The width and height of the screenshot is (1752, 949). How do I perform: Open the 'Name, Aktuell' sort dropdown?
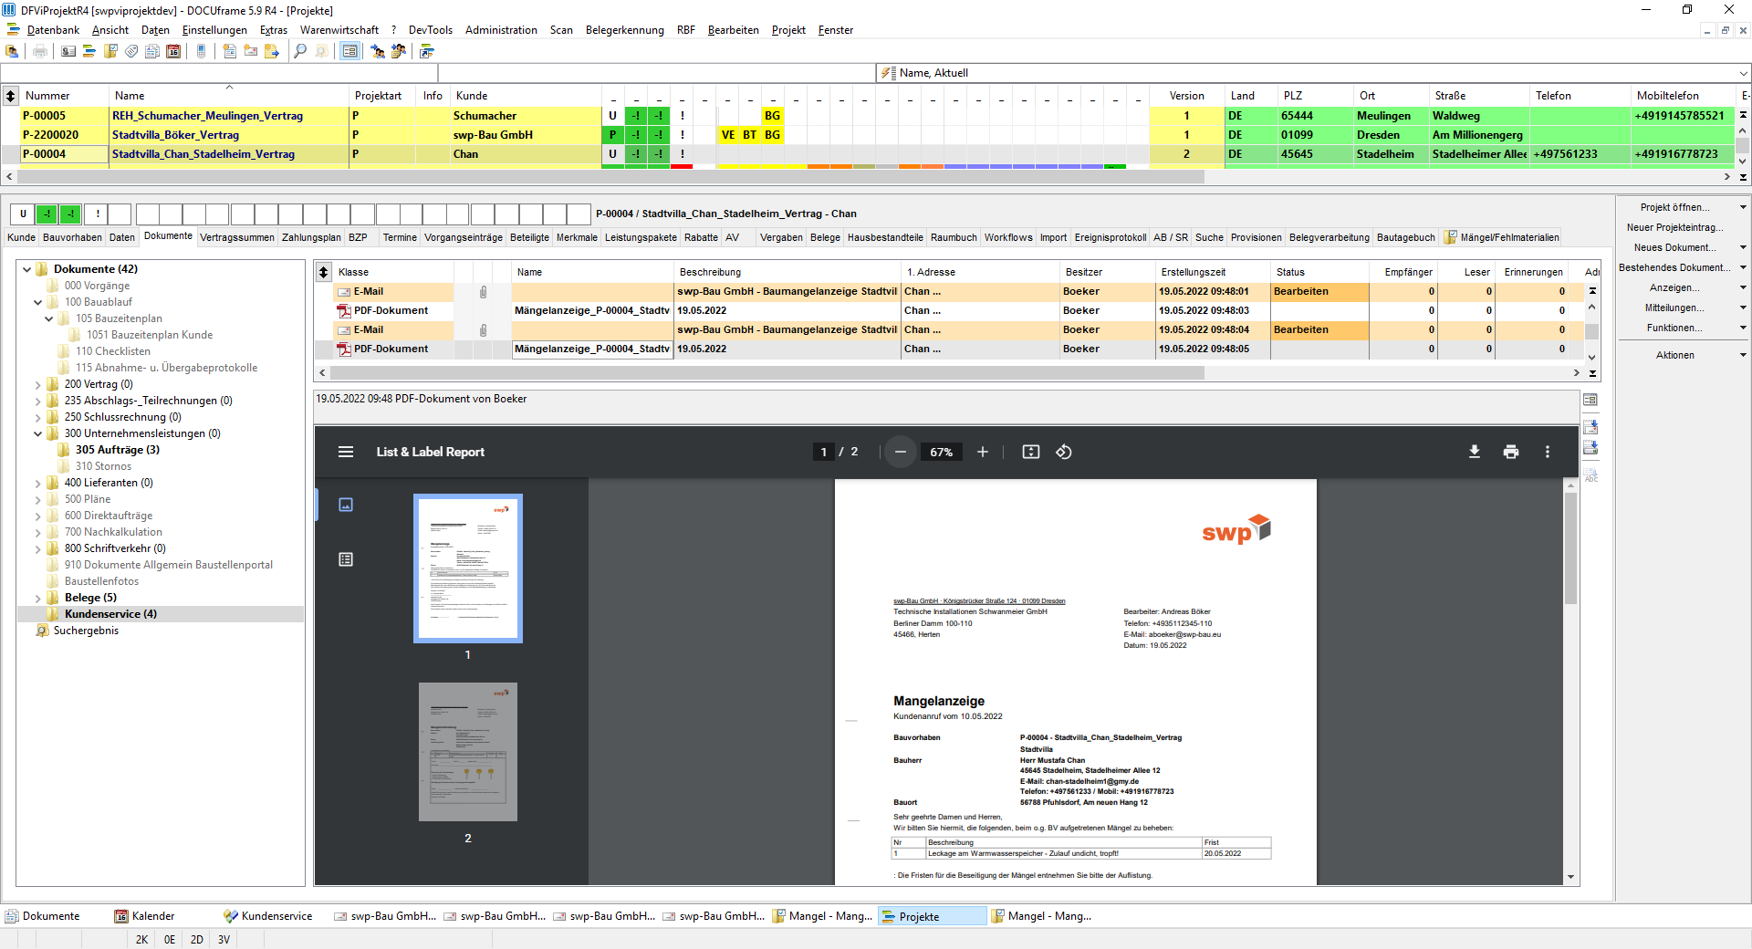(x=1742, y=73)
